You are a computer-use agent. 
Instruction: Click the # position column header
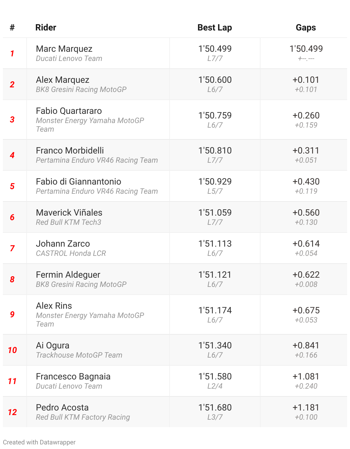12,28
